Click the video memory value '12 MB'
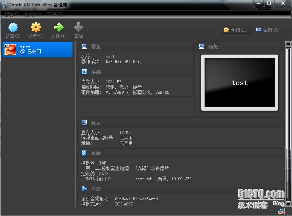Image resolution: width=292 pixels, height=216 pixels. tap(125, 132)
